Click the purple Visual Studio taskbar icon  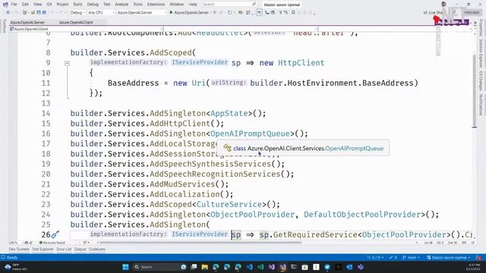point(272,267)
